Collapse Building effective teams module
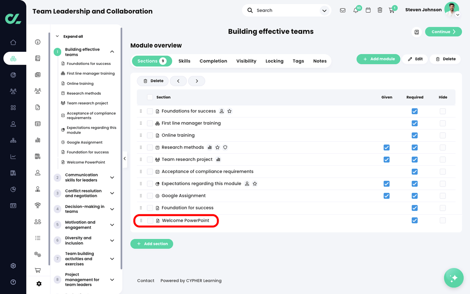This screenshot has height=294, width=470. point(112,52)
